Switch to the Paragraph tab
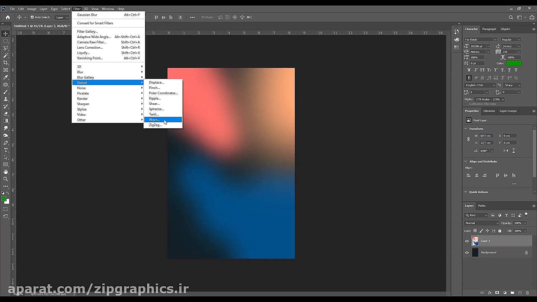 pos(489,29)
